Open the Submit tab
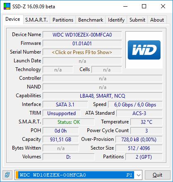The width and height of the screenshot is (173, 182). (137, 20)
